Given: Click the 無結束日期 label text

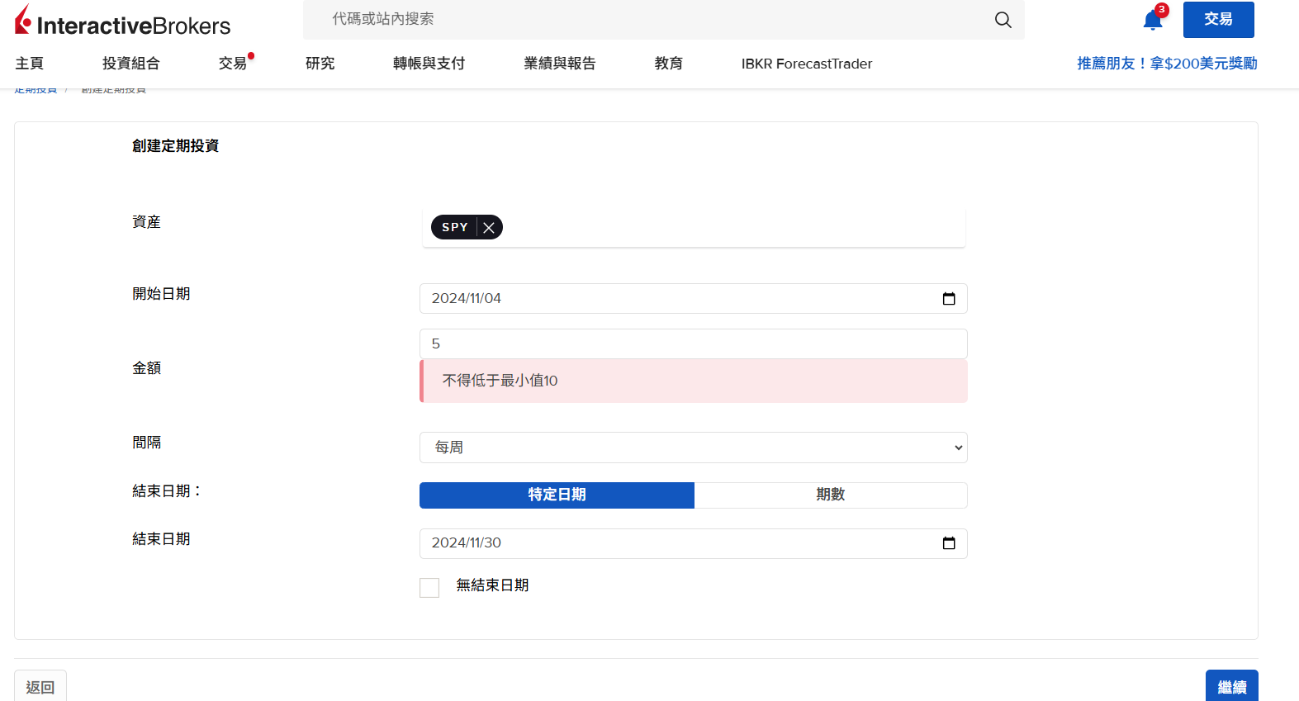Looking at the screenshot, I should (x=493, y=585).
